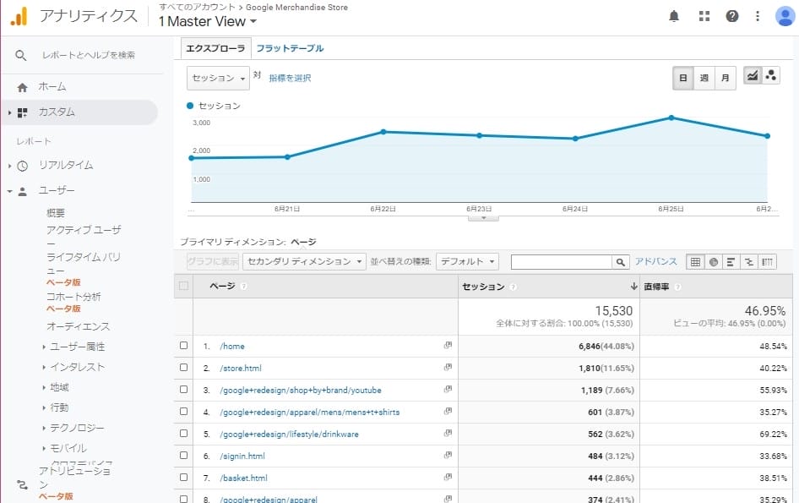Expand the 1 Master View selector
The height and width of the screenshot is (503, 799).
(x=208, y=21)
